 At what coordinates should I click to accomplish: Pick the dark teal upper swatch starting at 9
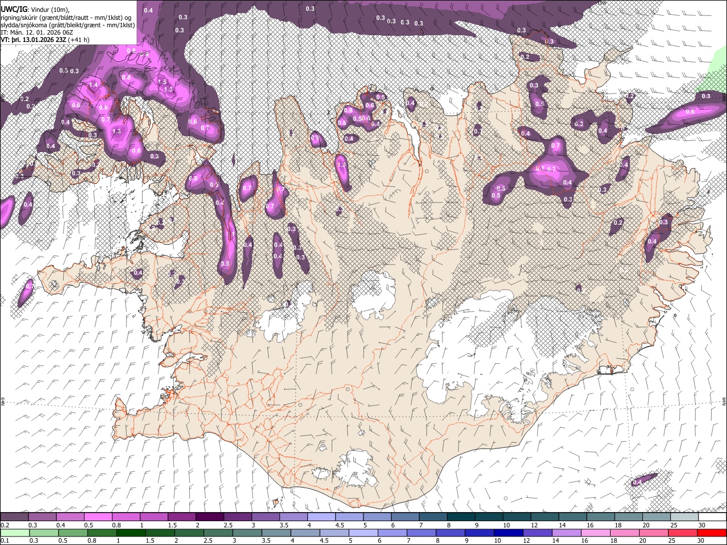(488, 517)
